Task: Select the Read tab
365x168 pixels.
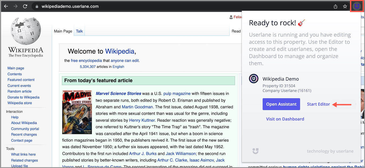Action: pos(236,31)
